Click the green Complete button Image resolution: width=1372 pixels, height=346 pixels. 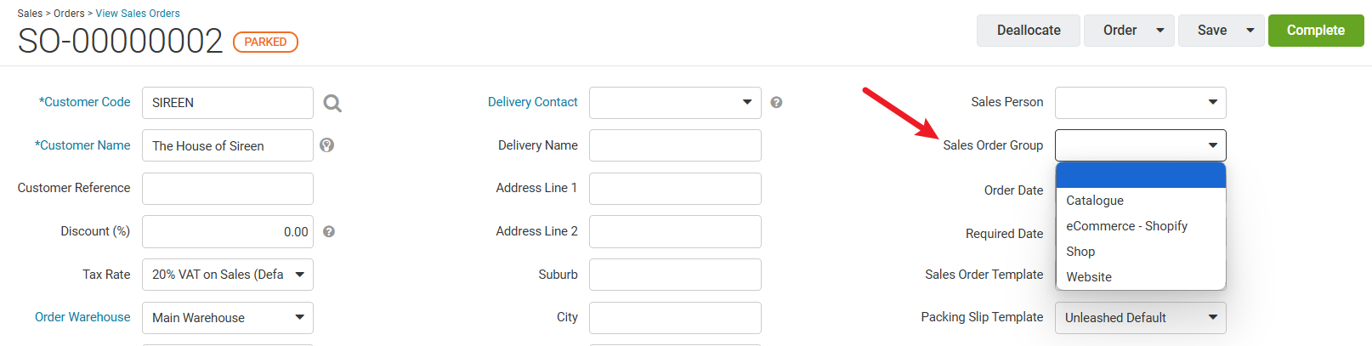point(1316,31)
